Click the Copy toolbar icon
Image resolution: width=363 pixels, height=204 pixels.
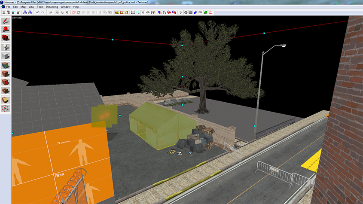[105, 12]
